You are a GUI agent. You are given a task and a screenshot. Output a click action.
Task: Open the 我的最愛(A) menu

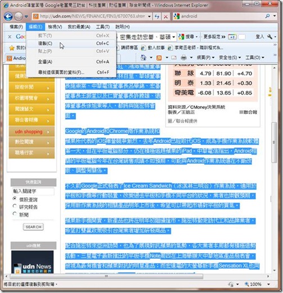79,27
